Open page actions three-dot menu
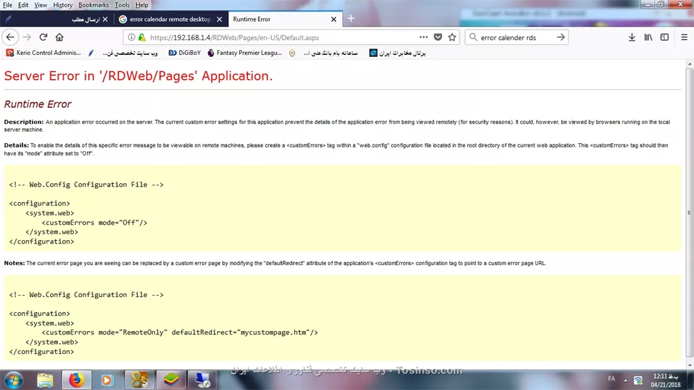The height and width of the screenshot is (390, 694). [x=424, y=37]
